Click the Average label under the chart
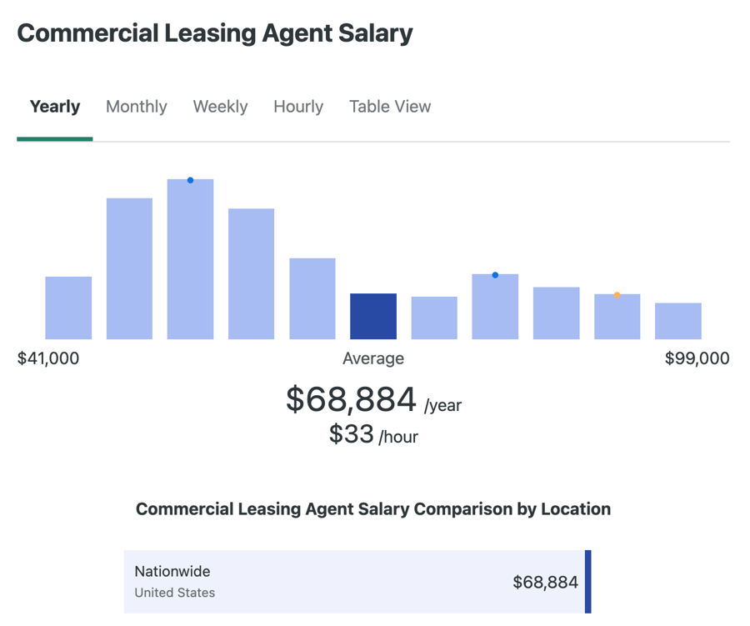This screenshot has height=626, width=750. [372, 358]
